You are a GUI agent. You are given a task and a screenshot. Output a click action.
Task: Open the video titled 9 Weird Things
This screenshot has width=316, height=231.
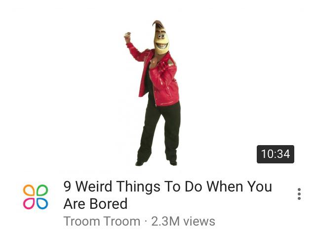pyautogui.click(x=168, y=195)
